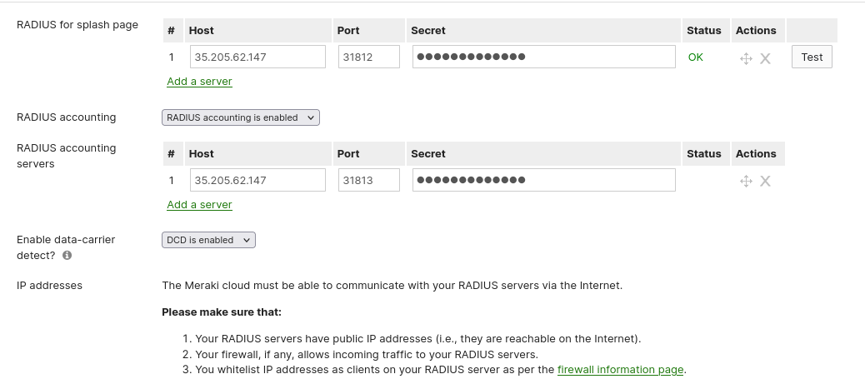Delete the splash page RADIUS server
865x389 pixels.
765,58
